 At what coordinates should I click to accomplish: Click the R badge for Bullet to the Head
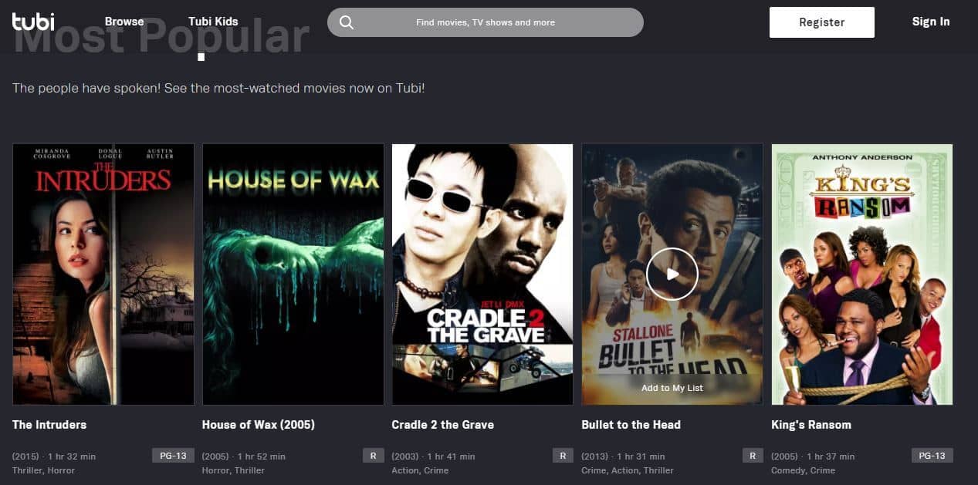coord(753,456)
